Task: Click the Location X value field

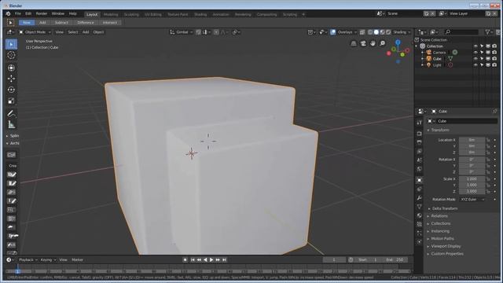Action: pyautogui.click(x=472, y=140)
